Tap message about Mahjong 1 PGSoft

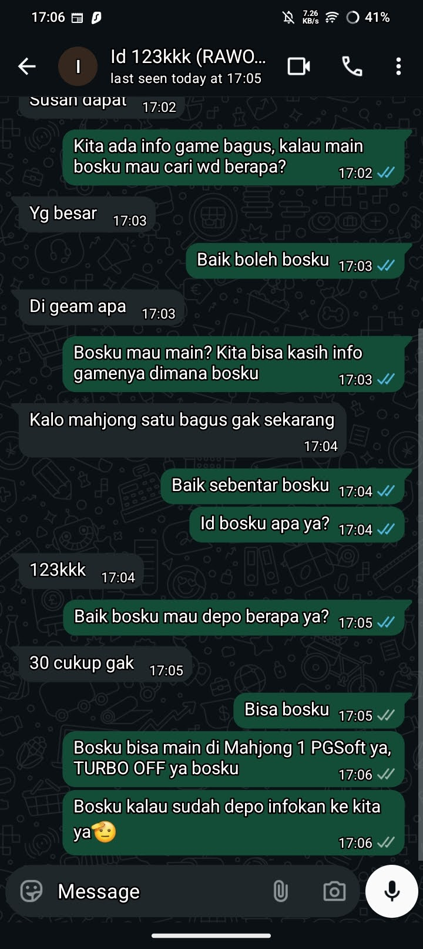(234, 759)
